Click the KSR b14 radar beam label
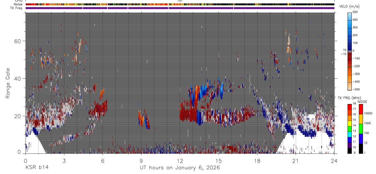The height and width of the screenshot is (174, 376). point(36,168)
